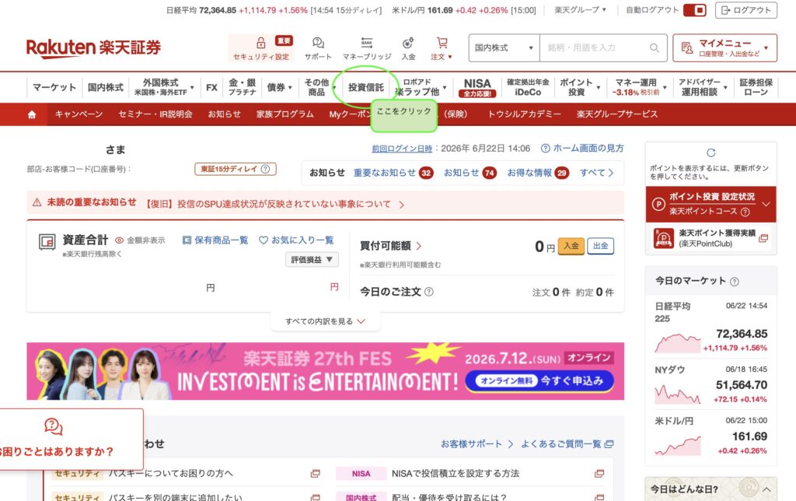Open external icon on パスキーについてお困りの方へ row
The height and width of the screenshot is (501, 796).
[316, 474]
